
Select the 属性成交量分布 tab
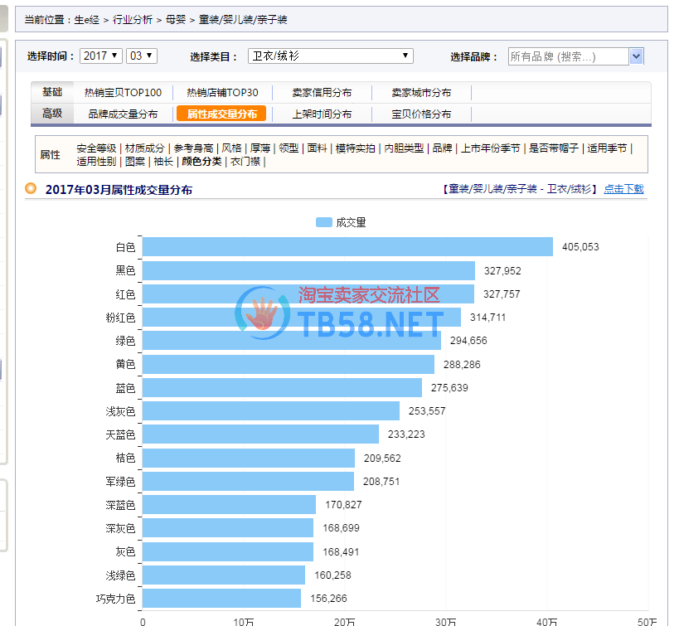click(x=221, y=114)
